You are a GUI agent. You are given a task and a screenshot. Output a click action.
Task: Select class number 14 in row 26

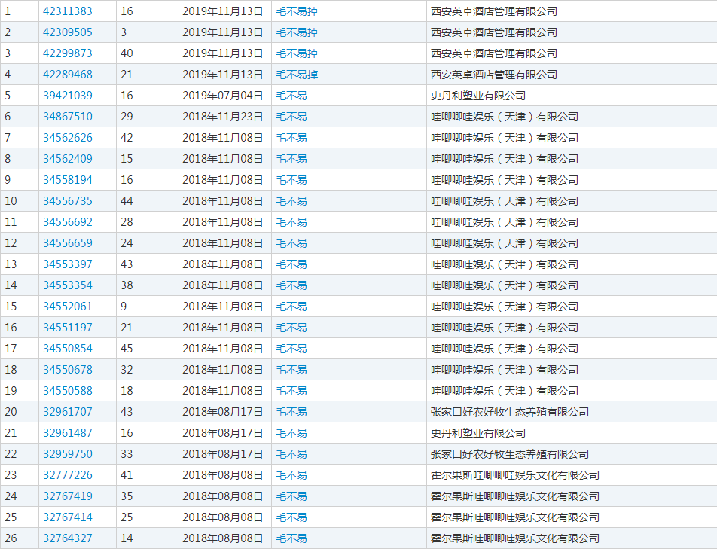127,538
